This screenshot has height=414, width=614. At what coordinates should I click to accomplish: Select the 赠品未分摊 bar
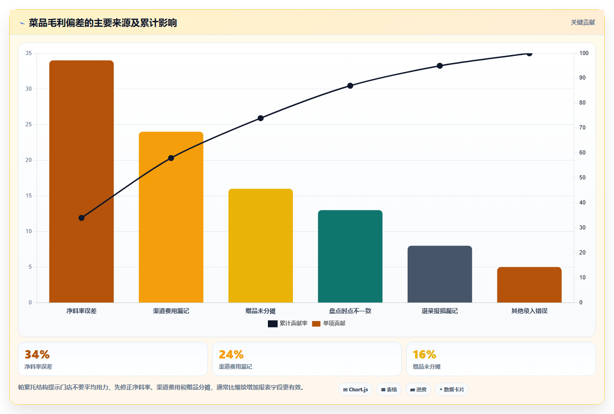260,246
